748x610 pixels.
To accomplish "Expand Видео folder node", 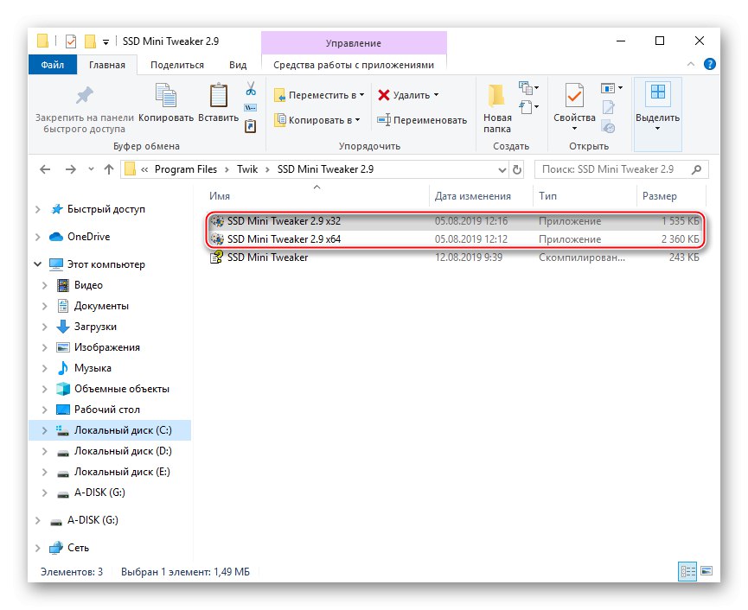I will click(x=44, y=285).
